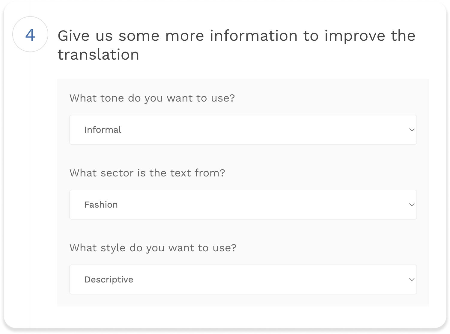Open the style dropdown showing Descriptive
This screenshot has width=450, height=334.
[x=243, y=279]
